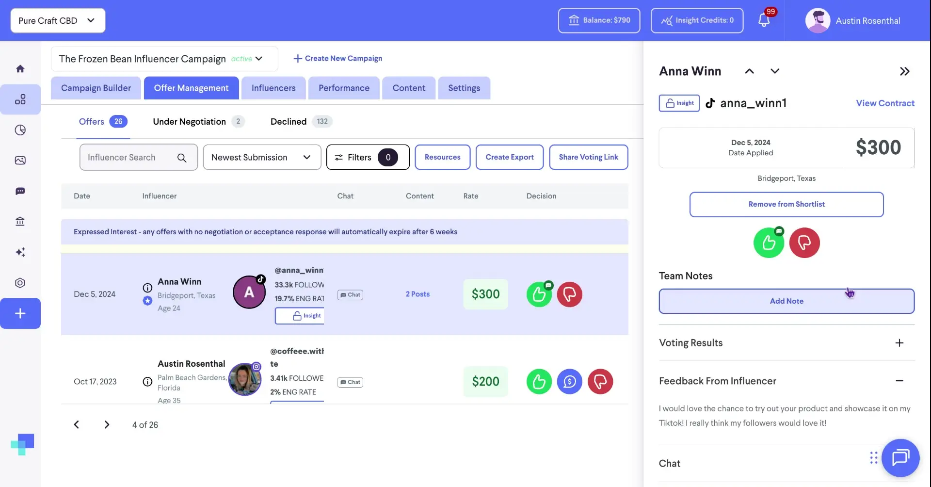Open the AI sparkles icon in sidebar
Screen dimensions: 931x487
click(x=21, y=252)
